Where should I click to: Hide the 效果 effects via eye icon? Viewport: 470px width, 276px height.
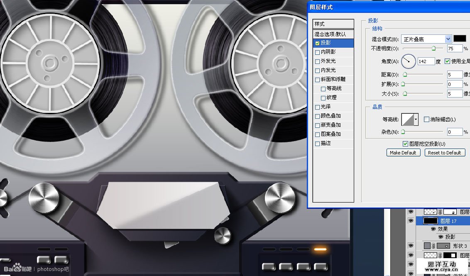point(433,229)
